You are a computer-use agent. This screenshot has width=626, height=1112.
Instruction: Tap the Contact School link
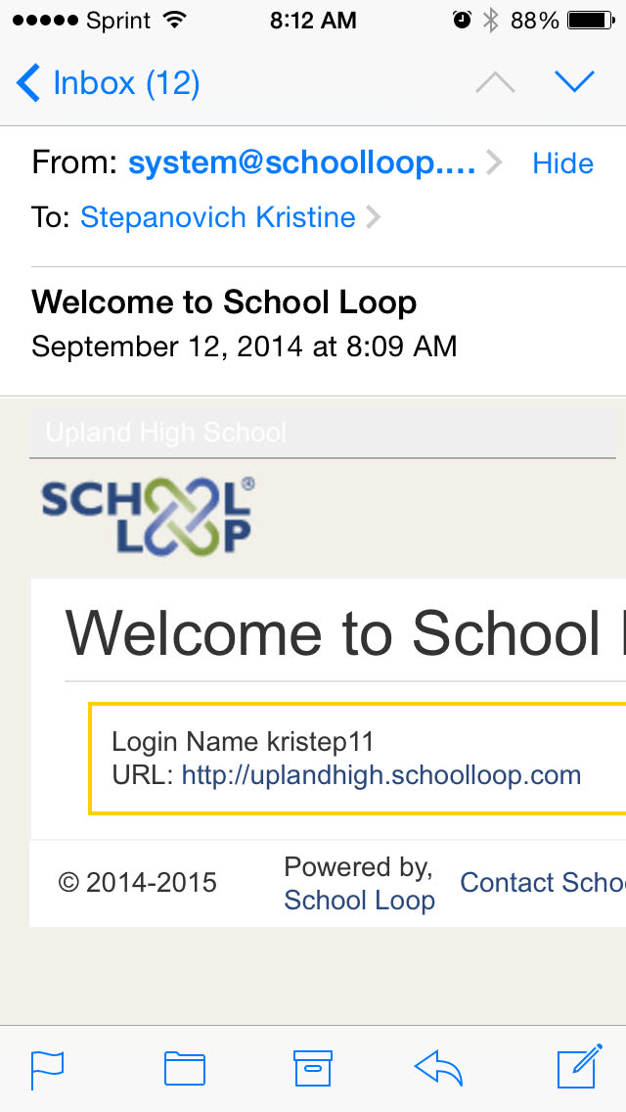click(x=542, y=882)
